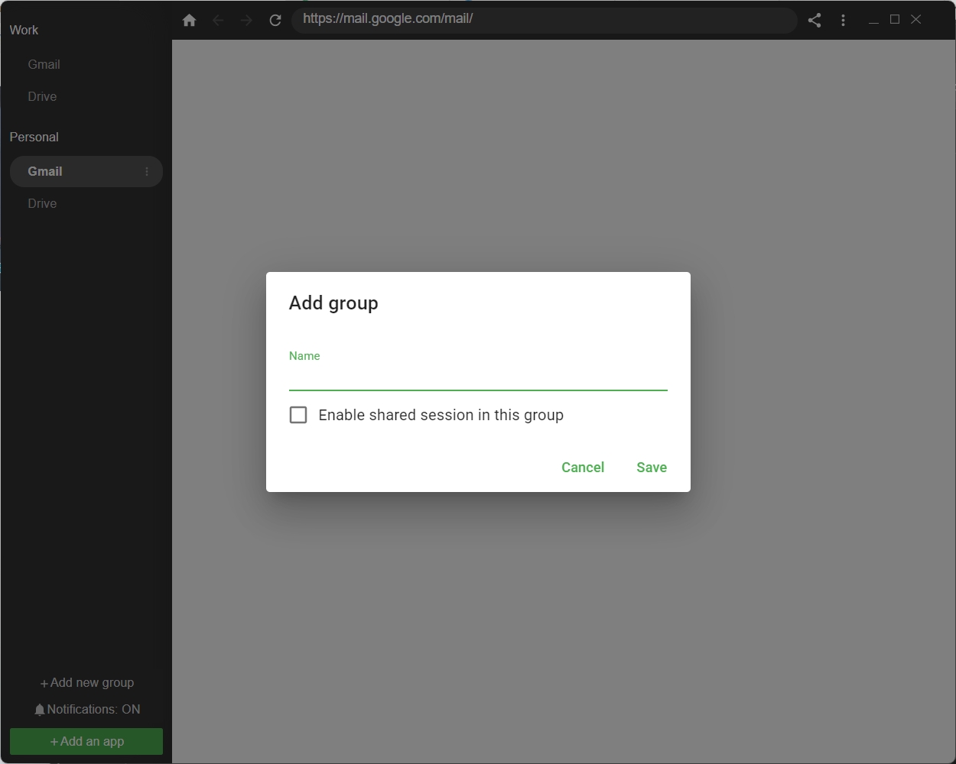Click the bell icon for notifications

point(40,710)
